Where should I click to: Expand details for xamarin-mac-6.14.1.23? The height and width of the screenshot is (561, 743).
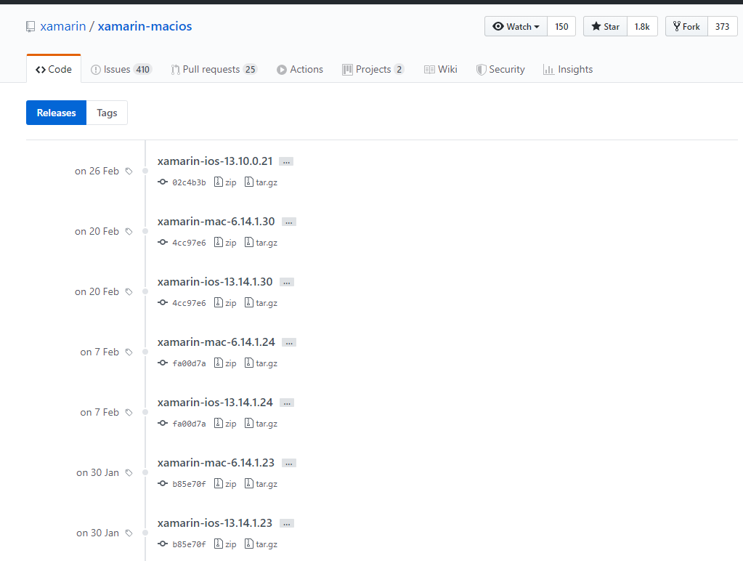(x=289, y=463)
